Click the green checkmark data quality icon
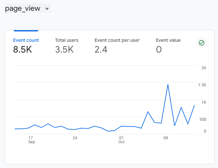Screen dimensions: 218x168 202,43
